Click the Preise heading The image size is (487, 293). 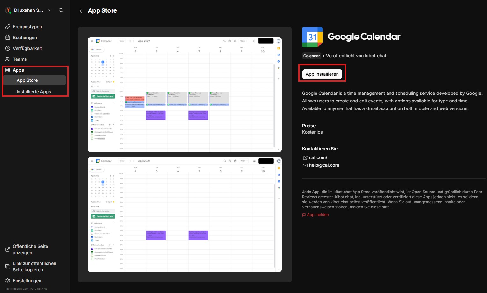pyautogui.click(x=309, y=126)
